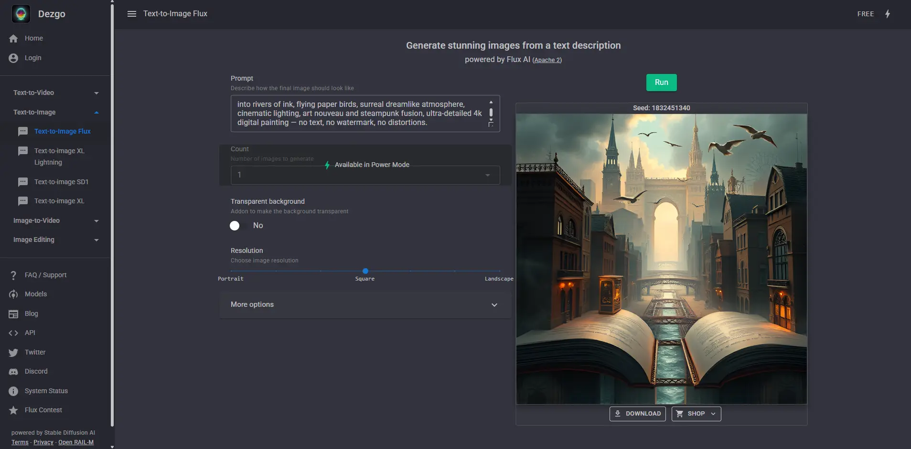Click the Discord icon in sidebar

pyautogui.click(x=13, y=372)
